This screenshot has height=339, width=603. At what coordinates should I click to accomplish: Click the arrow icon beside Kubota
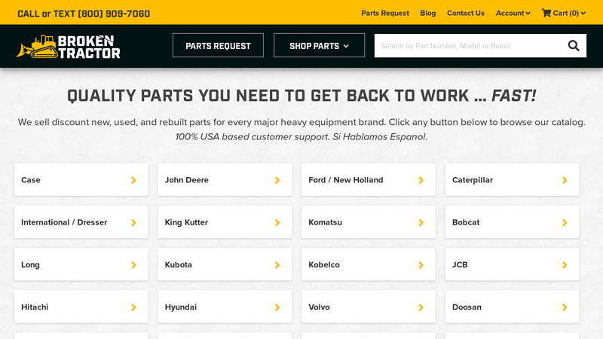(x=277, y=265)
